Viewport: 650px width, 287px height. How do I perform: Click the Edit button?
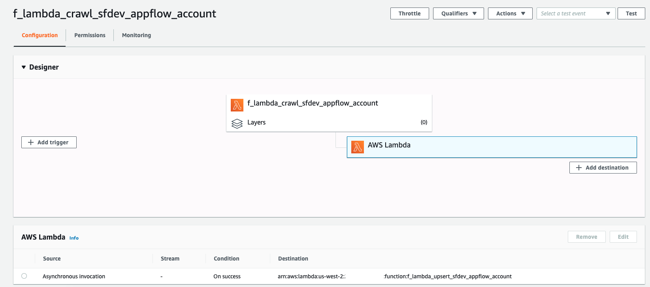pyautogui.click(x=623, y=237)
